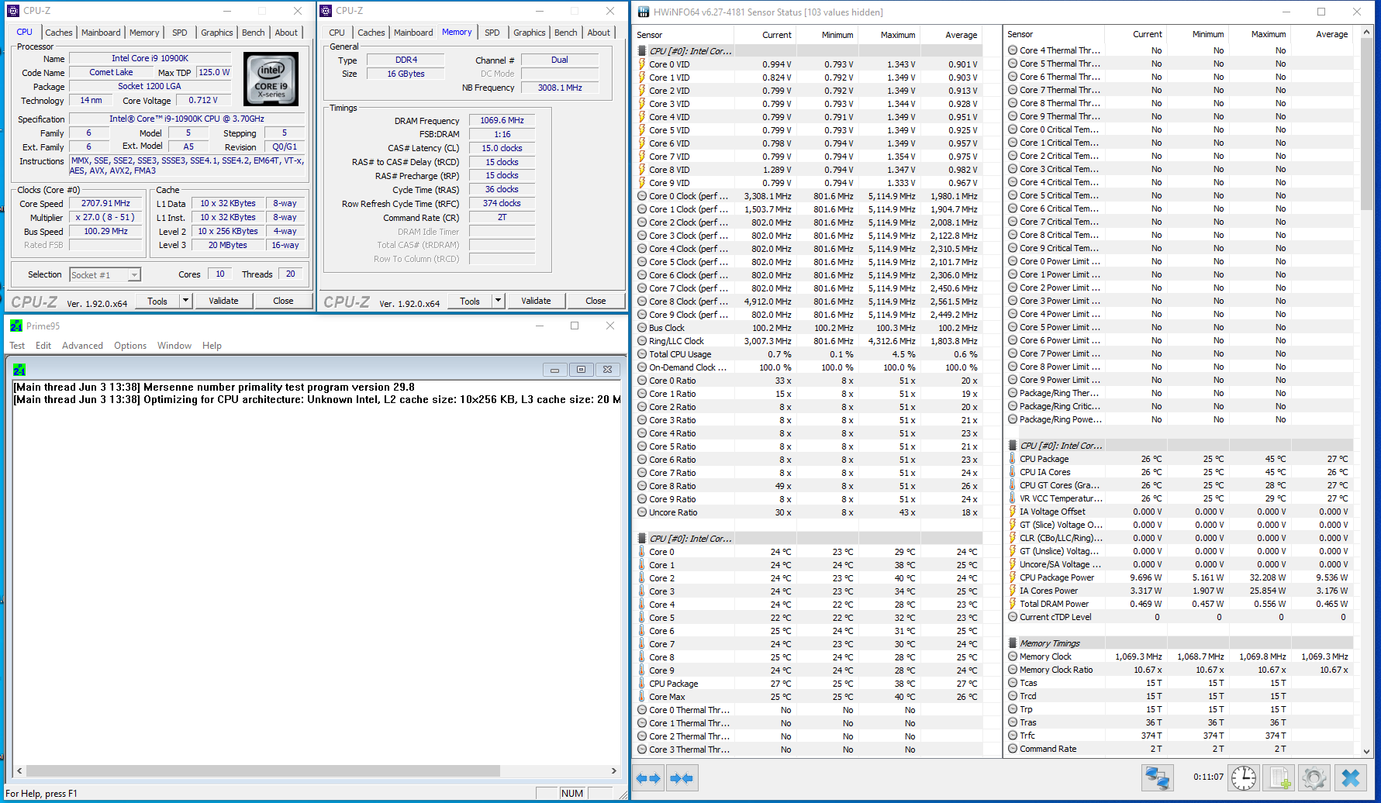1381x803 pixels.
Task: Reset sensor min/max values with the clock icon
Action: 1243,777
